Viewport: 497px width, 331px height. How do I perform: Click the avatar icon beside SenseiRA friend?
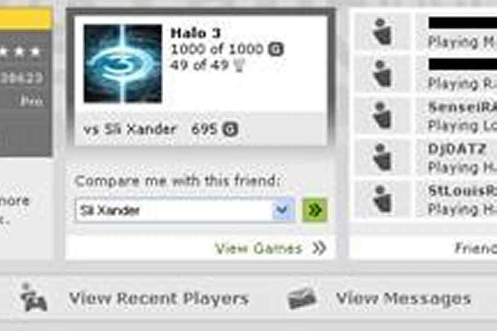(382, 115)
